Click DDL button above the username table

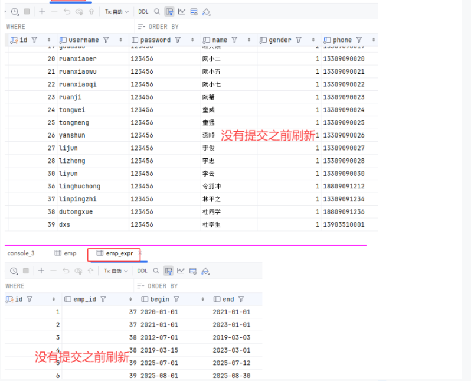[143, 11]
